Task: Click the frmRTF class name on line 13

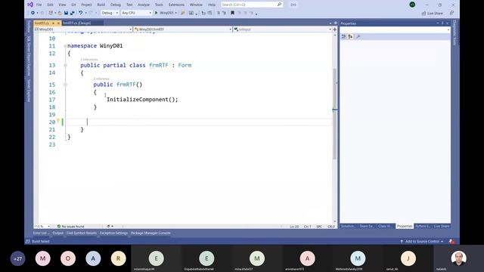Action: click(x=159, y=66)
